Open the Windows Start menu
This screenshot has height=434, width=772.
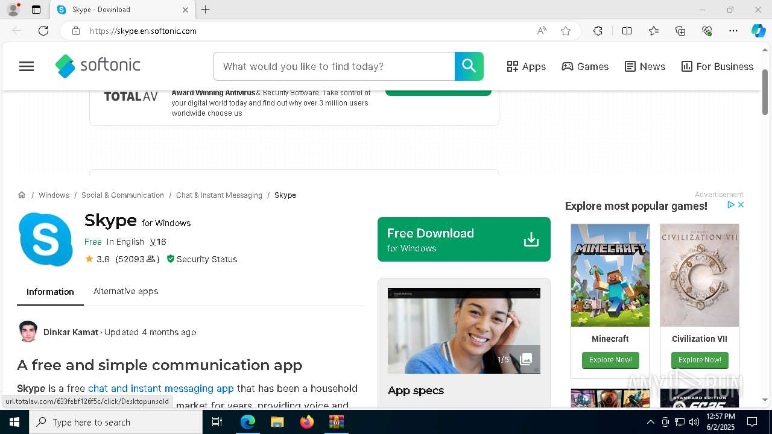(14, 422)
